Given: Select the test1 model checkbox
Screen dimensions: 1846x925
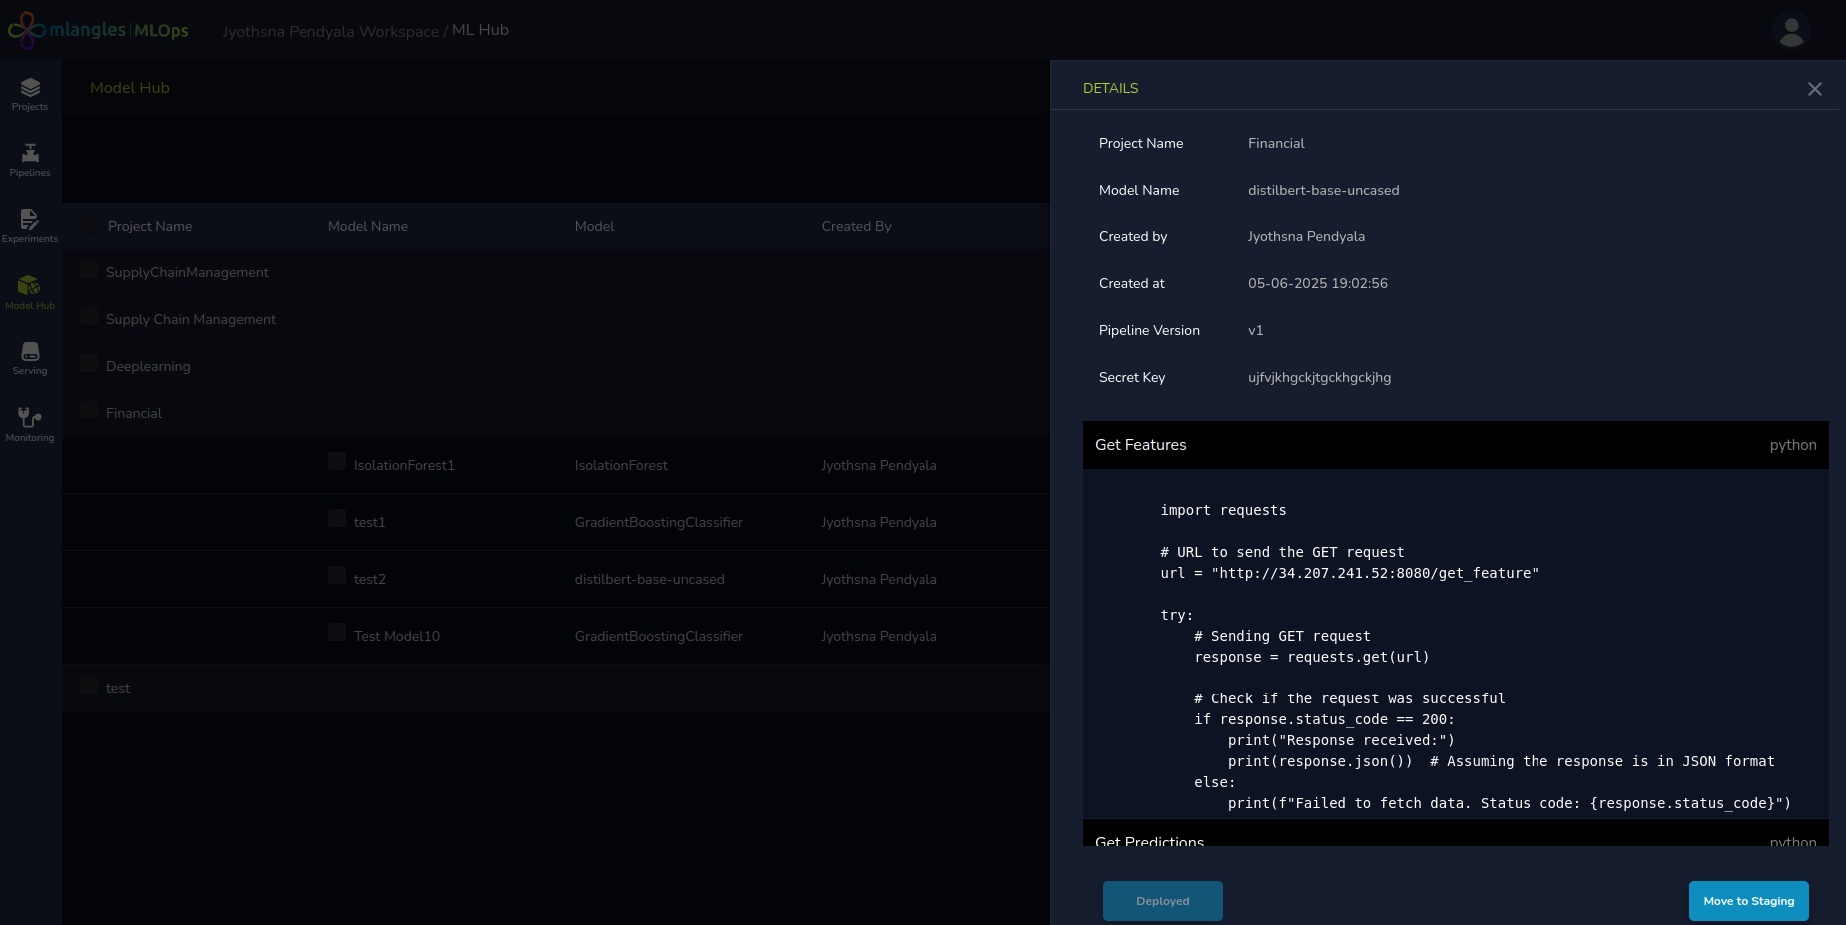Looking at the screenshot, I should 337,519.
